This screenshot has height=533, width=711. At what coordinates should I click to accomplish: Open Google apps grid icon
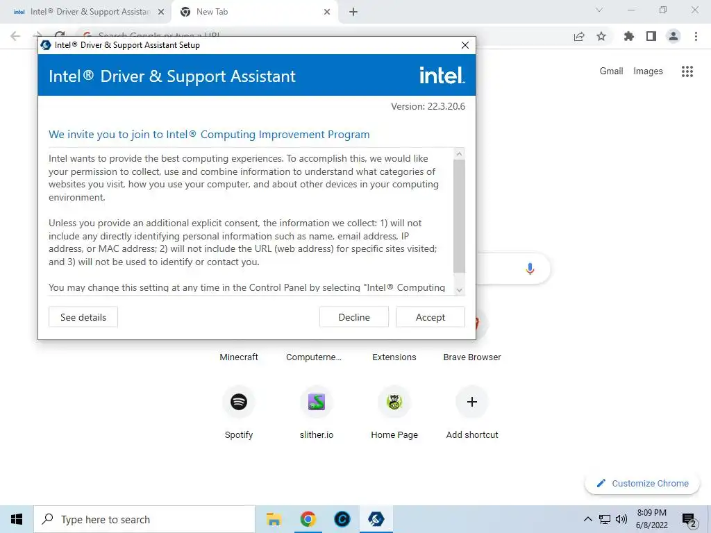point(687,71)
